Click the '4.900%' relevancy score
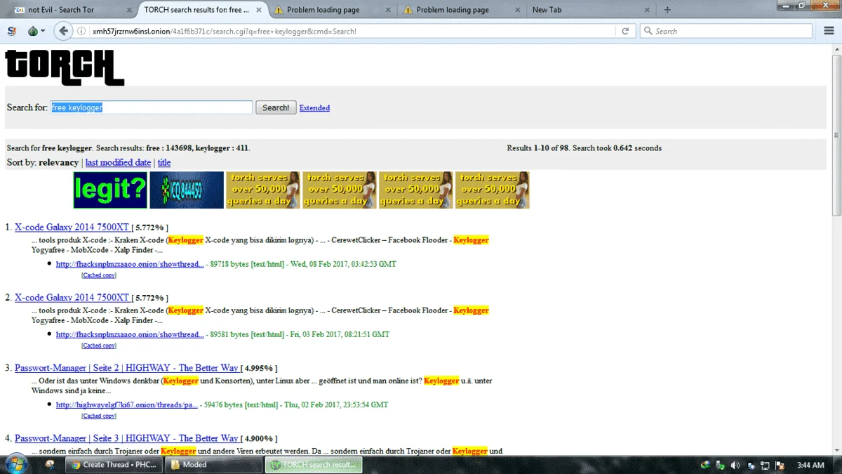The width and height of the screenshot is (842, 474). [259, 439]
